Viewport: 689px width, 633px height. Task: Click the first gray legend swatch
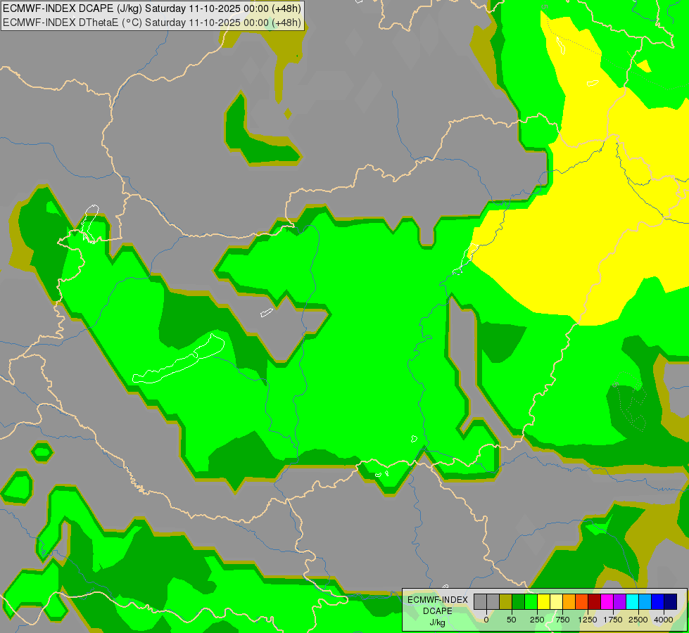[x=480, y=601]
